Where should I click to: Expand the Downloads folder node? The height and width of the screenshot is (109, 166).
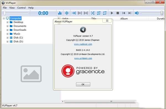tap(7, 30)
